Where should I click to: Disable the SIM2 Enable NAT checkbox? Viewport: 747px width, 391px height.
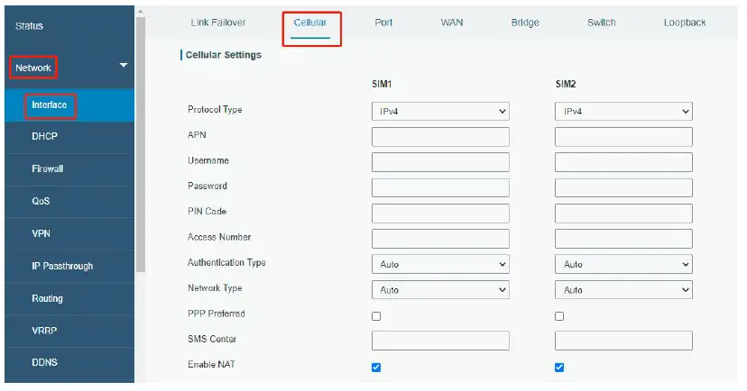(x=559, y=367)
